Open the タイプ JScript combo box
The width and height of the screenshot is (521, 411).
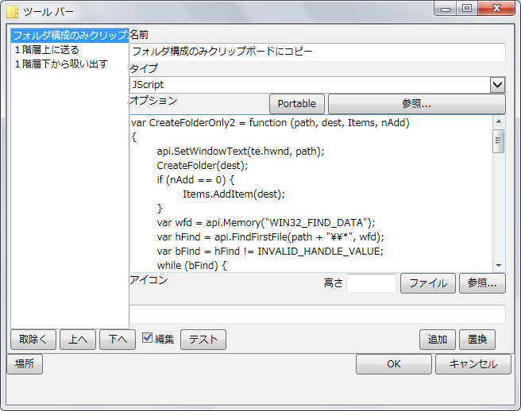[318, 85]
